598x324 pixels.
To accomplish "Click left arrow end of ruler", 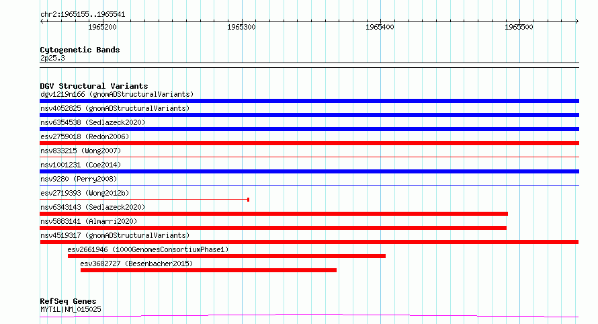I will 42,22.
